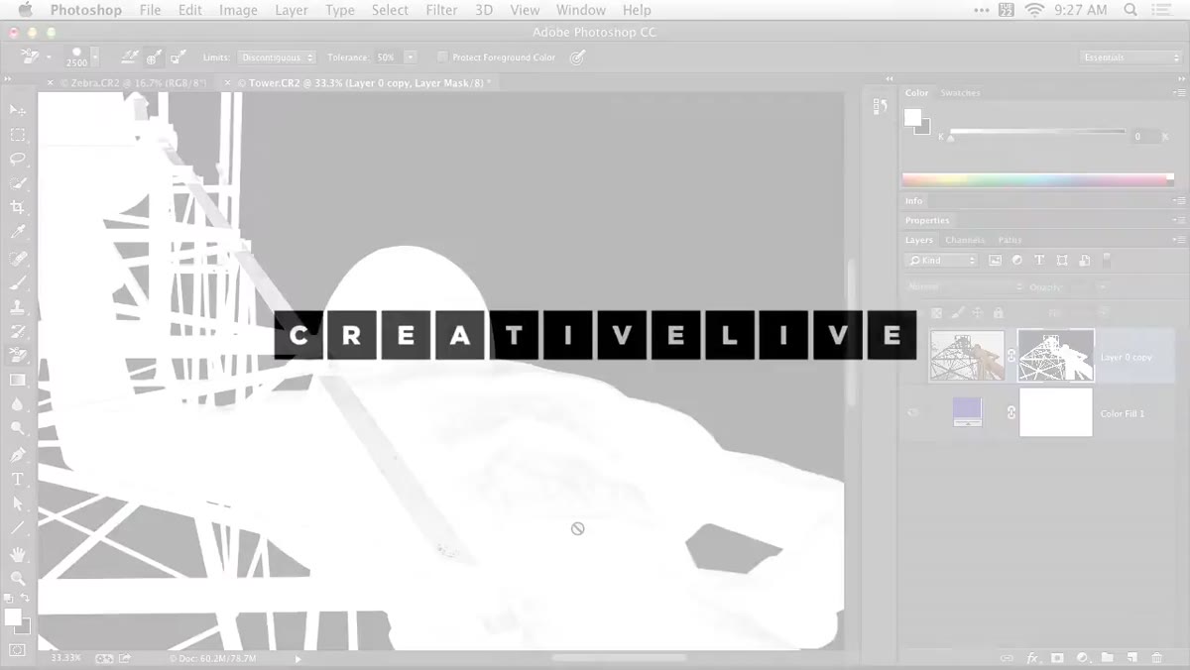This screenshot has height=670, width=1190.
Task: Open the Filter menu
Action: point(441,10)
